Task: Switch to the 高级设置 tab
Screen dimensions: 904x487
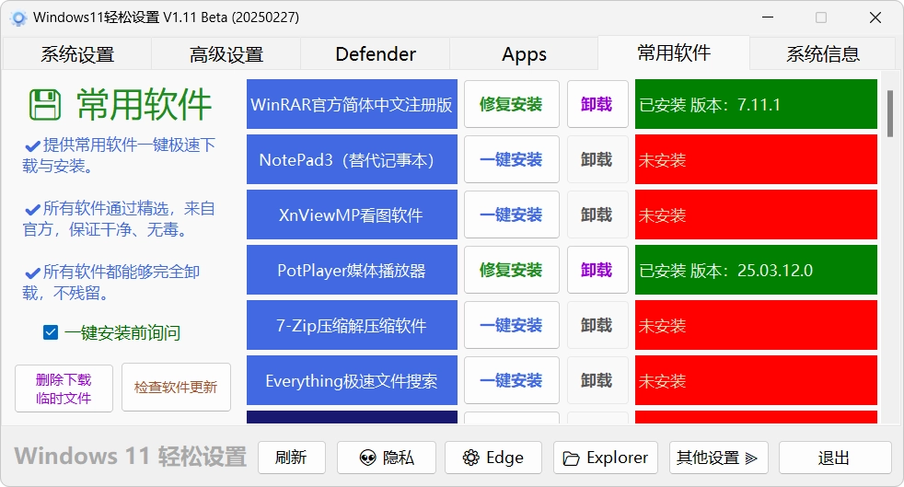Action: (x=226, y=54)
